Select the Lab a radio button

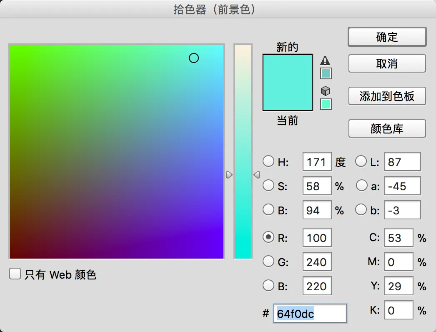(361, 185)
